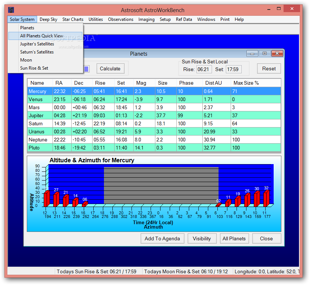Minimize the AstroWorkBench main window
Image resolution: width=310 pixels, height=285 pixels.
coord(269,9)
